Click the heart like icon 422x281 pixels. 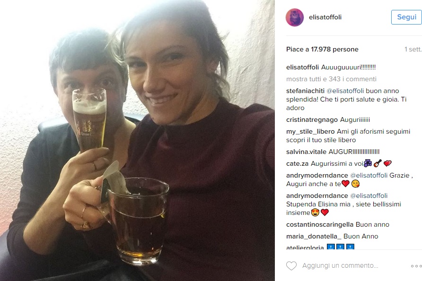[x=291, y=266]
